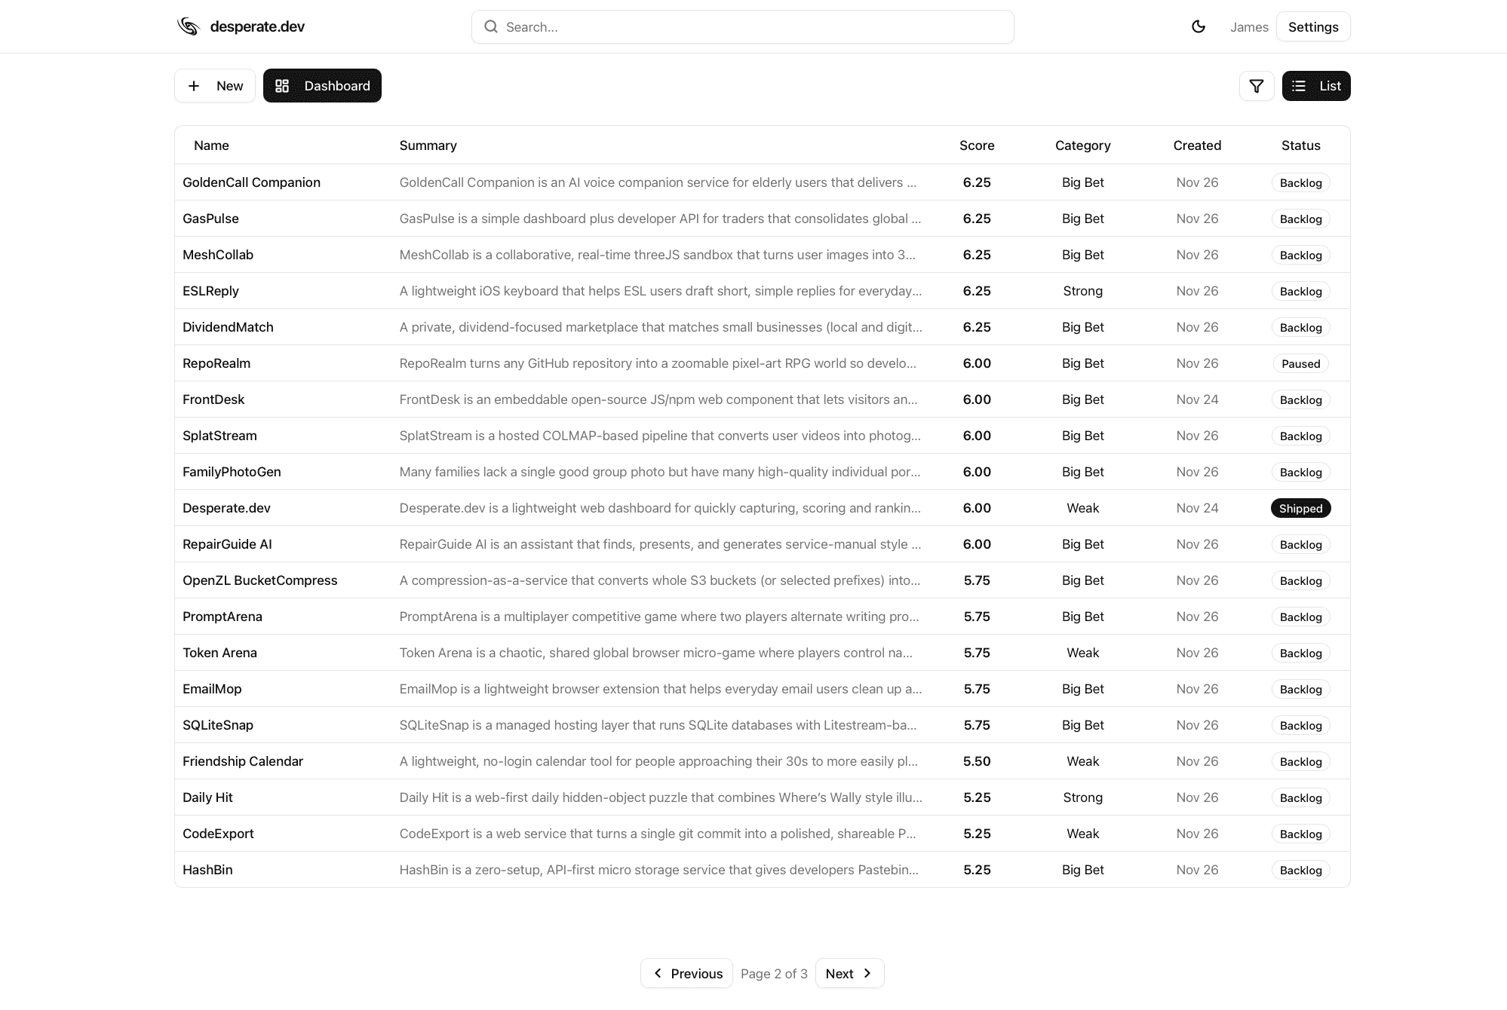
Task: Click inside the Search field
Action: point(742,26)
